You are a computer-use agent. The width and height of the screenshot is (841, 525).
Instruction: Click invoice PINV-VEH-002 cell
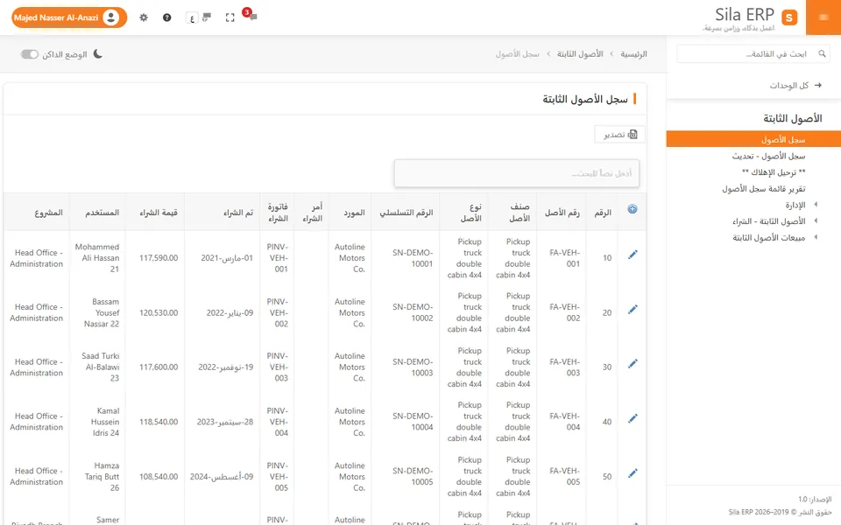278,313
